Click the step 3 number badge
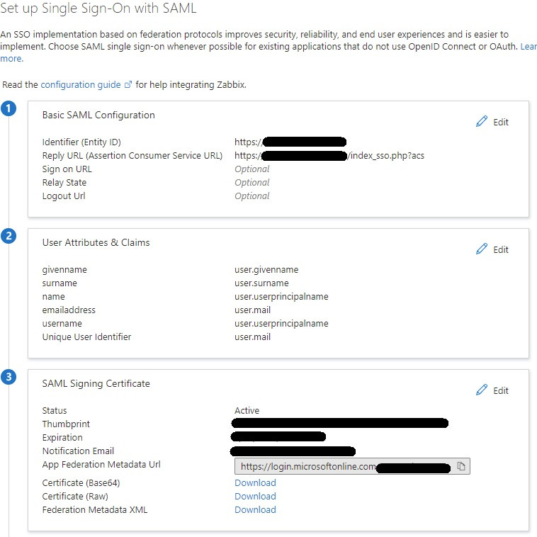This screenshot has width=537, height=537. [9, 377]
